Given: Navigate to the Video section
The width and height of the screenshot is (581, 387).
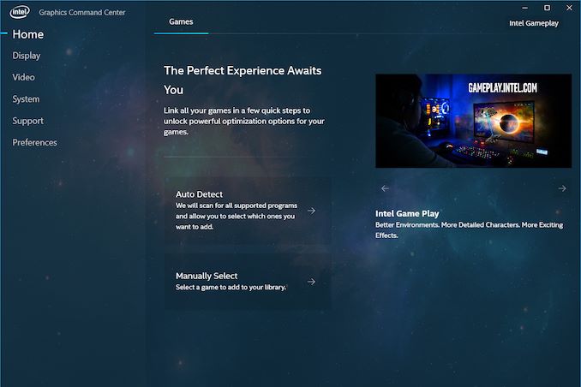Looking at the screenshot, I should 24,77.
